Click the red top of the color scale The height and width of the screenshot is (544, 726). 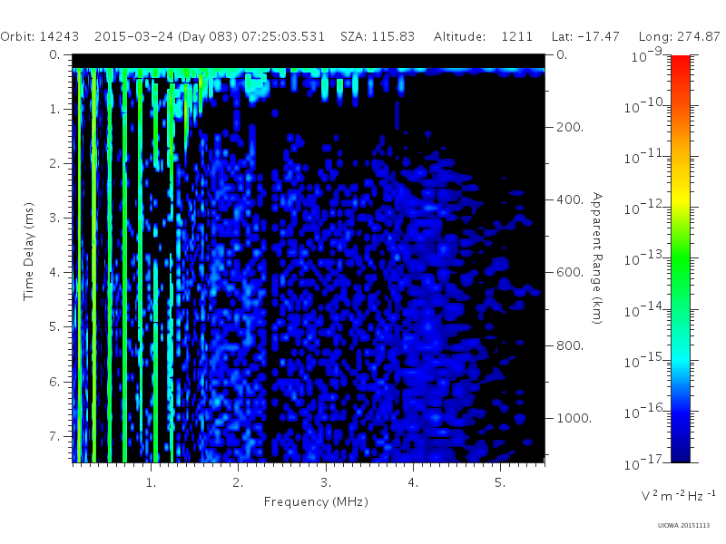pos(681,63)
